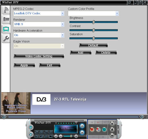The width and height of the screenshot is (148, 139).
Task: Open the signal scan antenna tab
Action: [6, 10]
